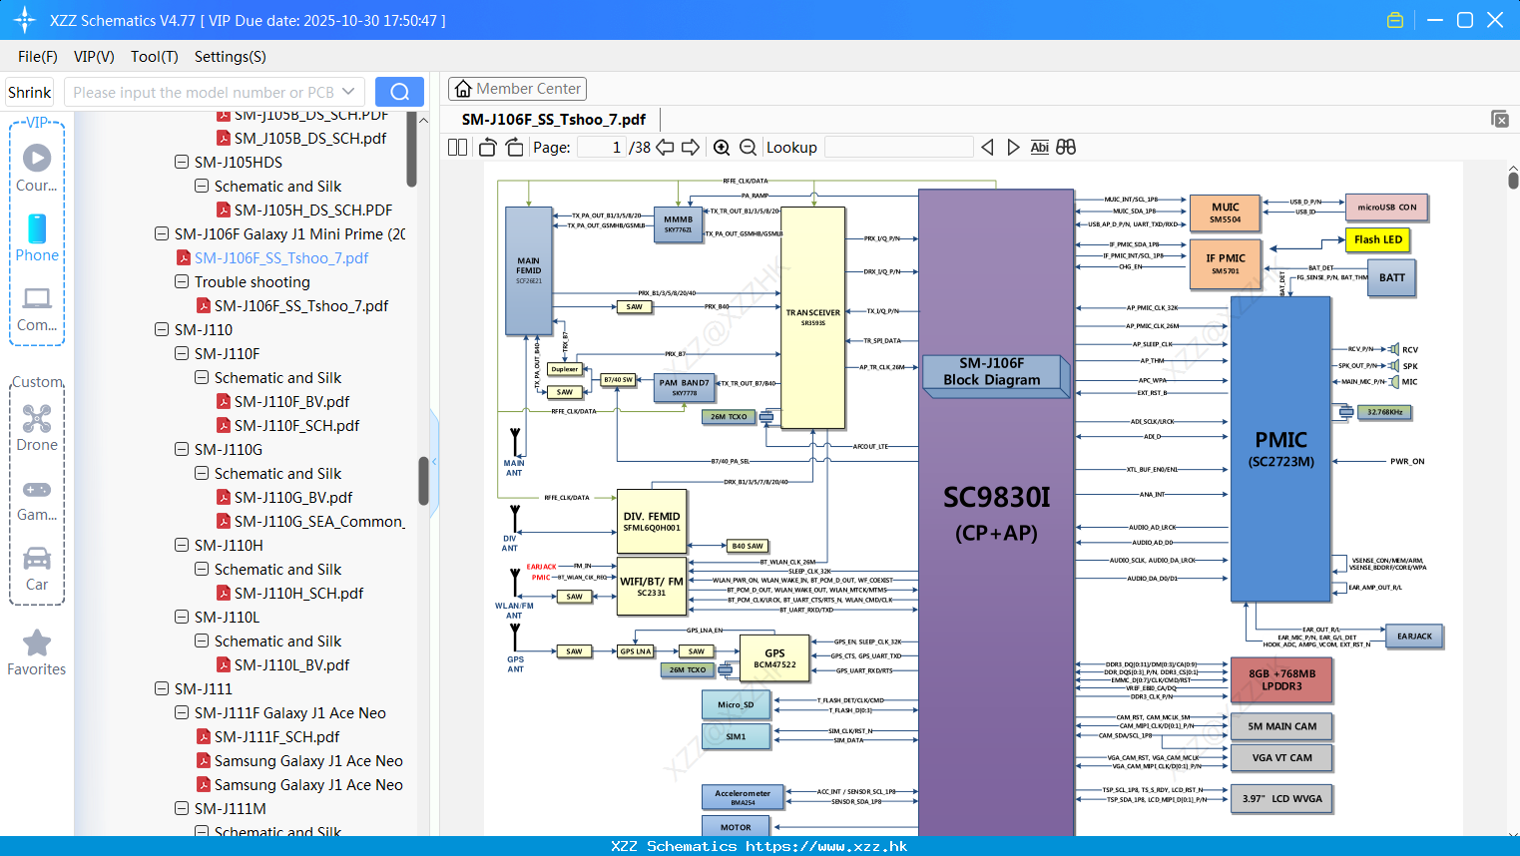1520x856 pixels.
Task: Find next lookup match triangle
Action: coord(1013,148)
